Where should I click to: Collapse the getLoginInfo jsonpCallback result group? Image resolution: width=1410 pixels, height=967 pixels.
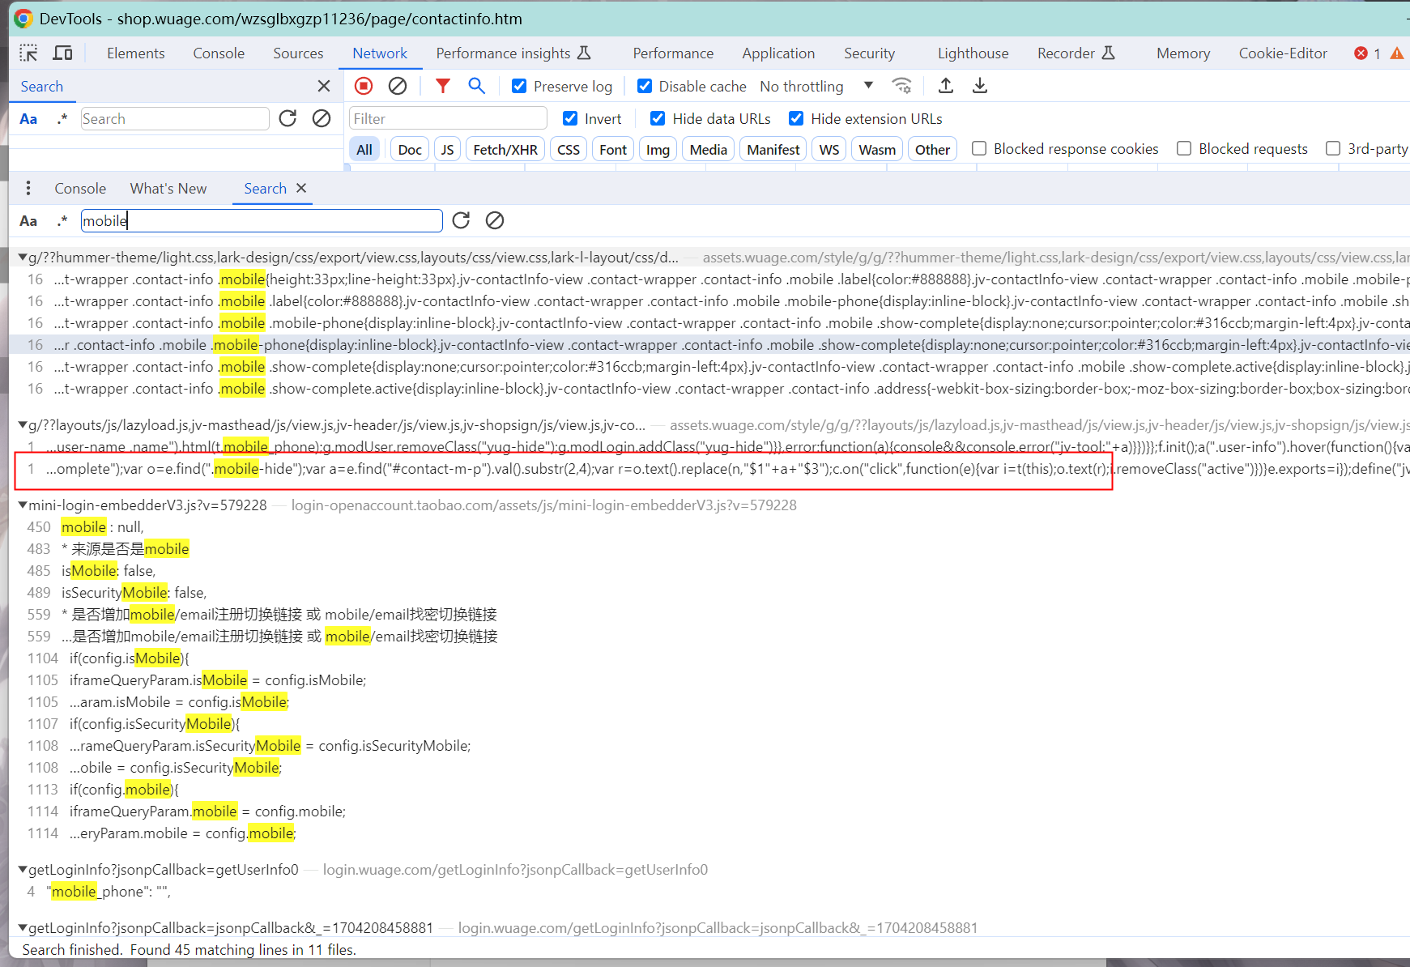23,928
